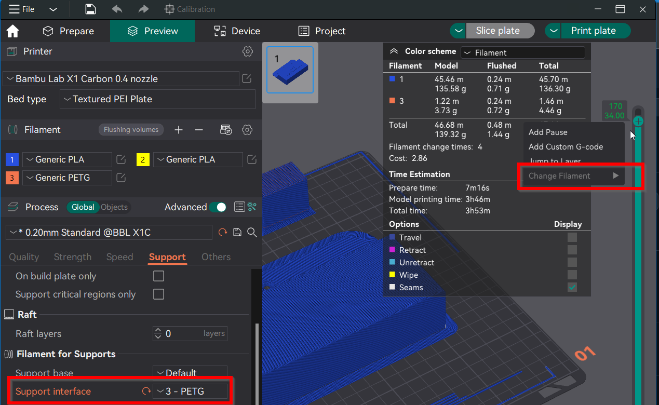Reset process changes with the orange revert arrow
The height and width of the screenshot is (405, 659).
tap(223, 232)
